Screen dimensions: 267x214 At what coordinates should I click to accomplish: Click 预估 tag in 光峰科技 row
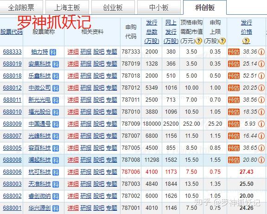(234, 136)
